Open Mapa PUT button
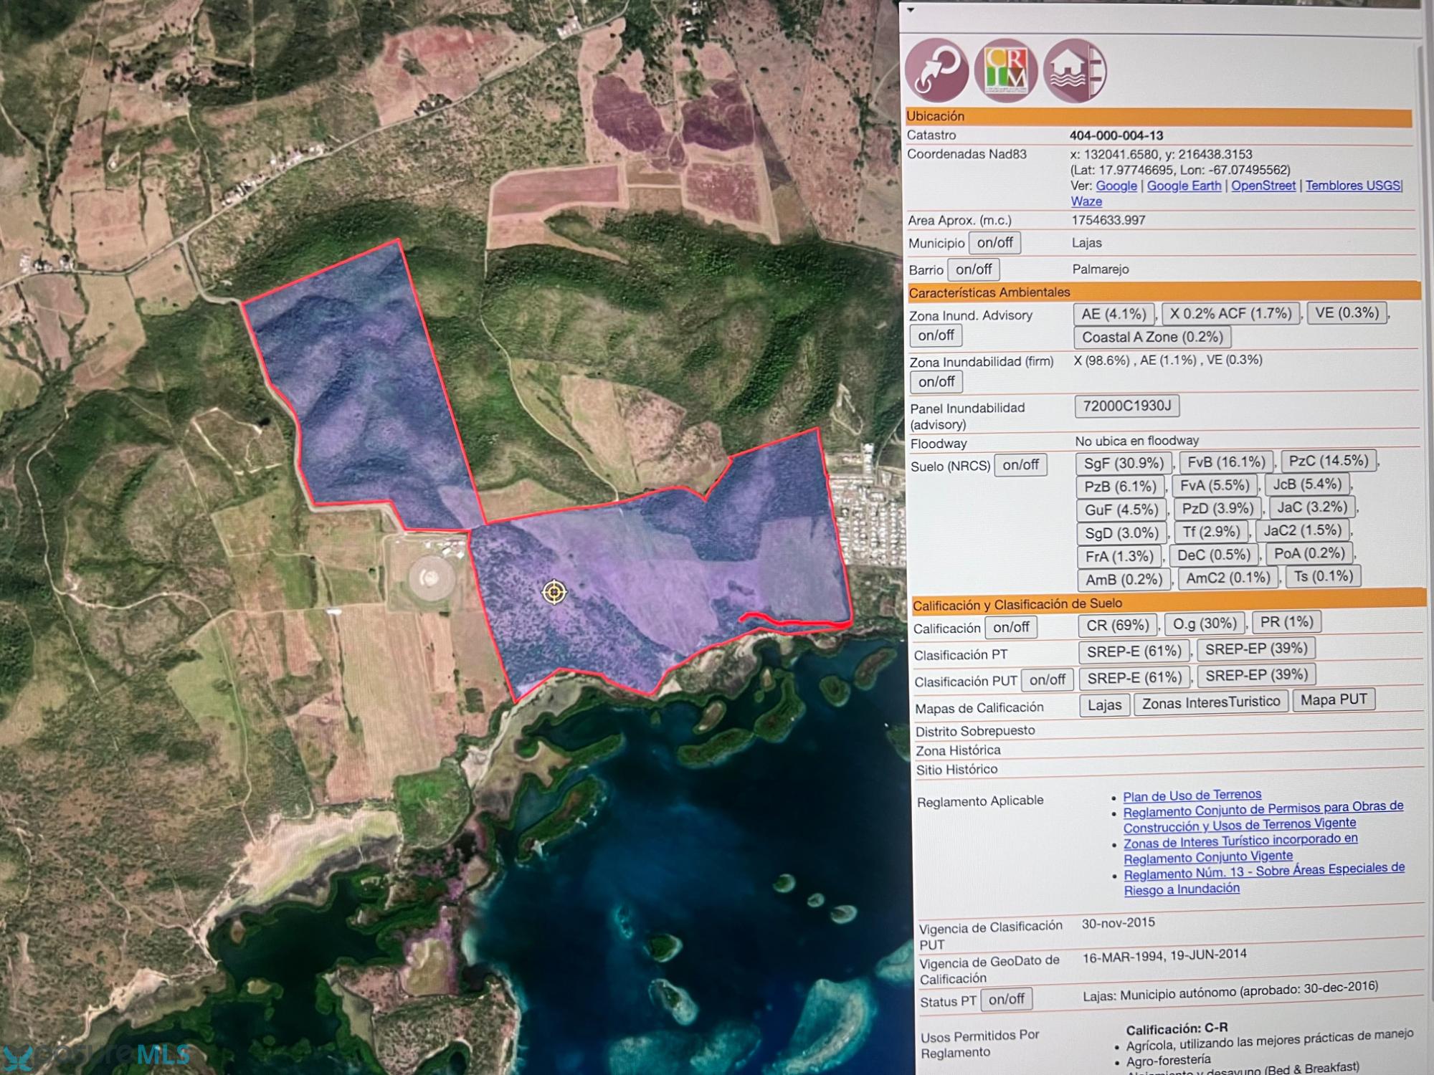The width and height of the screenshot is (1434, 1075). 1333,699
